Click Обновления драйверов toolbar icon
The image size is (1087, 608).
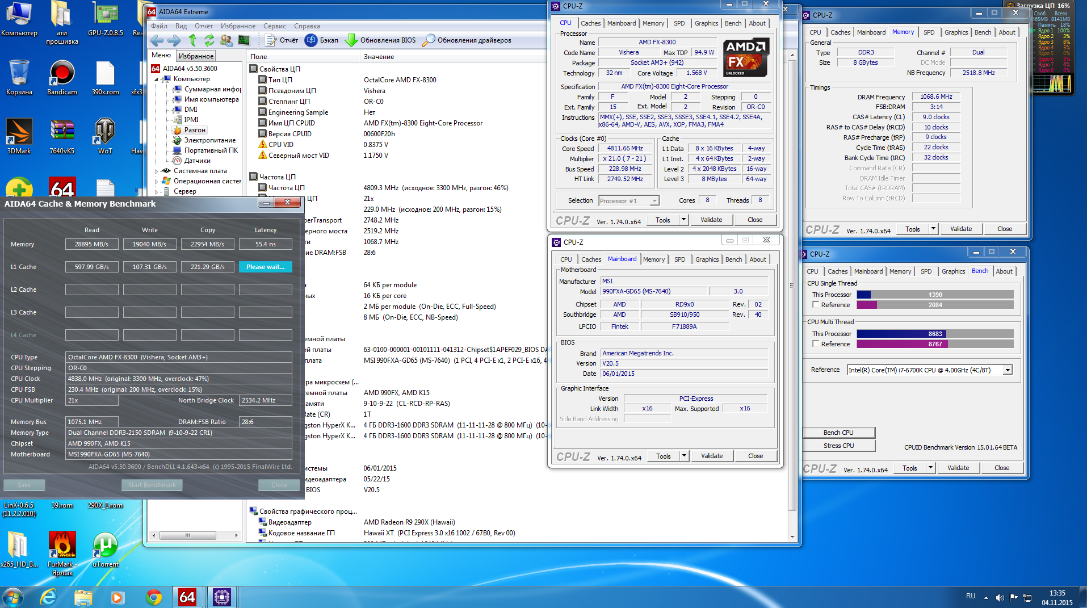(x=467, y=40)
